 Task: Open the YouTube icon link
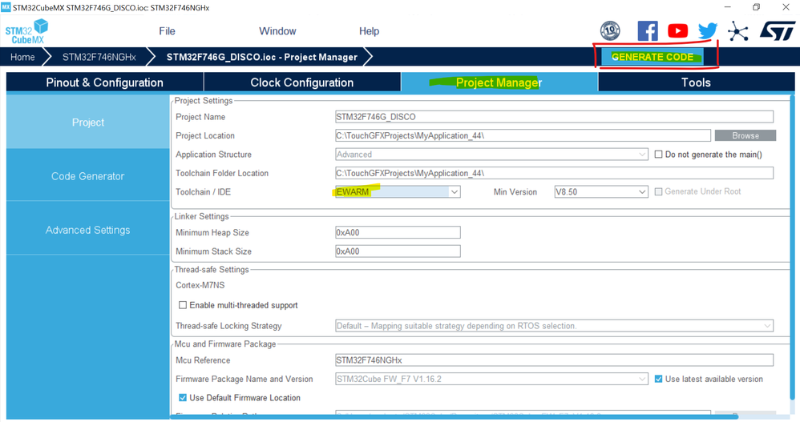[x=677, y=31]
